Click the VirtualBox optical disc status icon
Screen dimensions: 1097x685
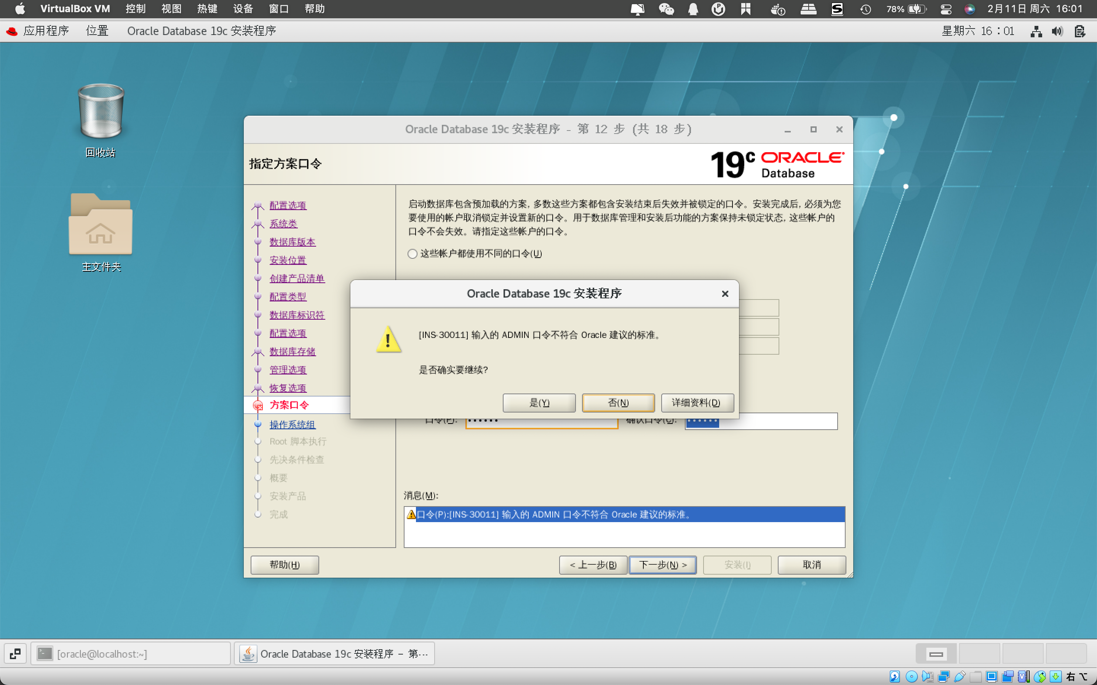pyautogui.click(x=911, y=676)
